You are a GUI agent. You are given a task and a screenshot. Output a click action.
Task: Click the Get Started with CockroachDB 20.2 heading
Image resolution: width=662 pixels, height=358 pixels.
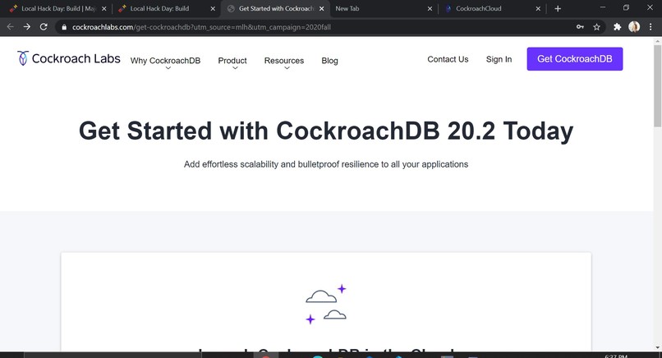pos(326,131)
